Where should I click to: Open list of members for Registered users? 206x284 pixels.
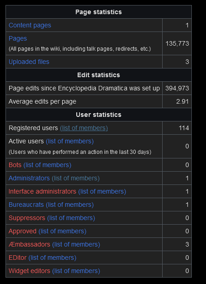(x=84, y=128)
